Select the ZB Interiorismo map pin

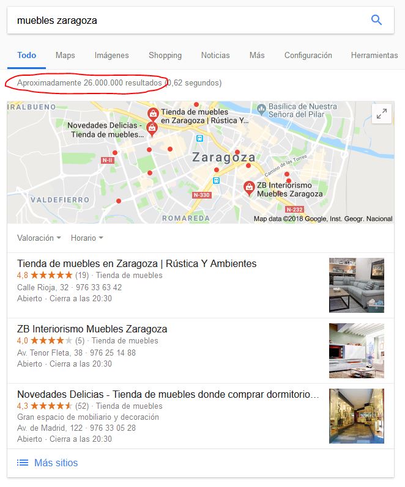(248, 188)
